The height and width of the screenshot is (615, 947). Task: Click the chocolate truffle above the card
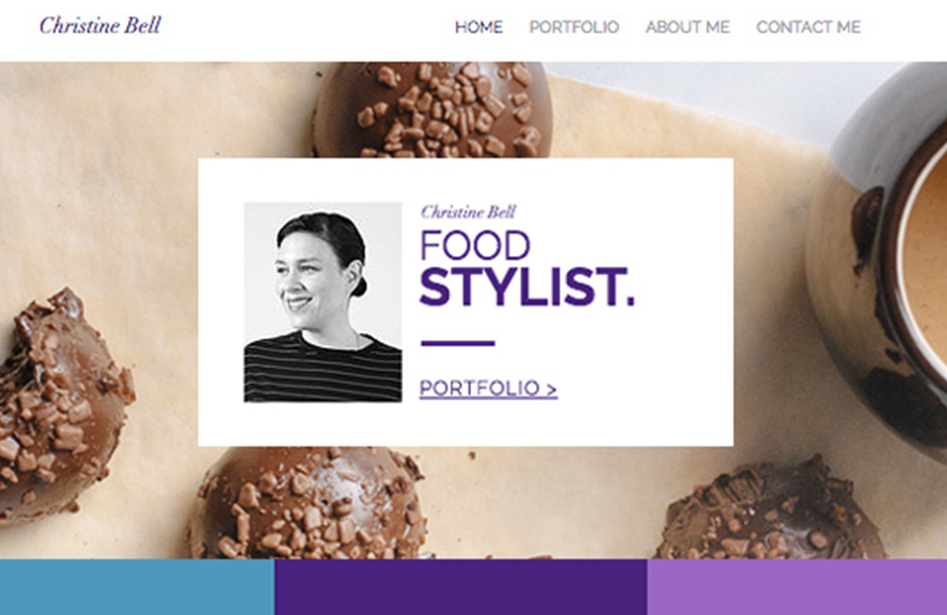(432, 109)
